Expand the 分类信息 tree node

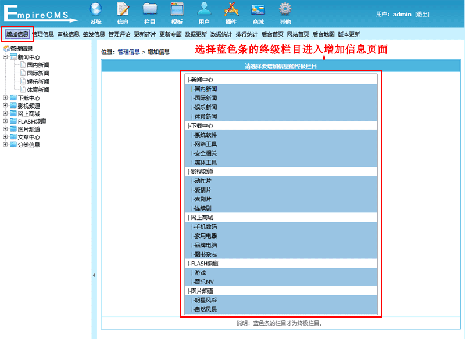coord(5,145)
